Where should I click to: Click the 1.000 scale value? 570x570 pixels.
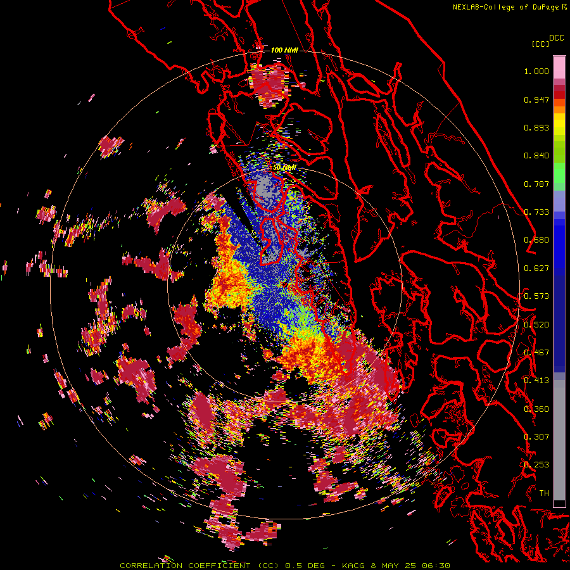tap(536, 71)
